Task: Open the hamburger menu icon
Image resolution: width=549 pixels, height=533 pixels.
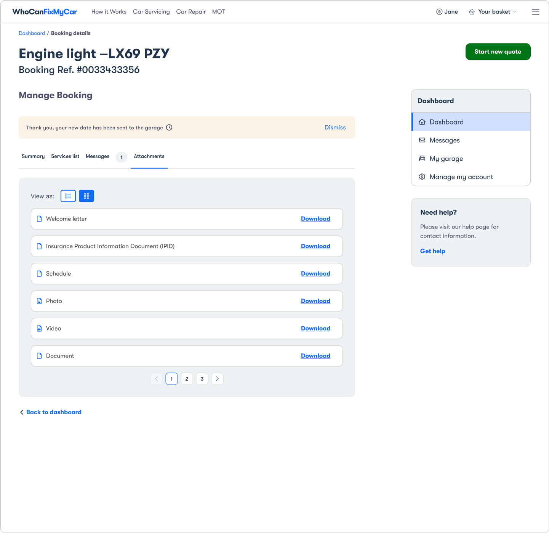Action: [535, 12]
